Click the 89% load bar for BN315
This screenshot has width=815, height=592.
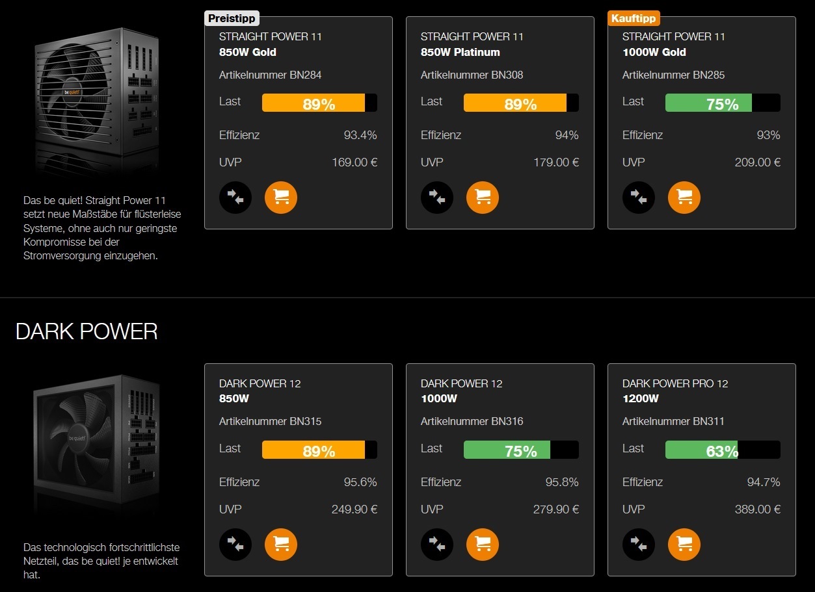pyautogui.click(x=319, y=450)
